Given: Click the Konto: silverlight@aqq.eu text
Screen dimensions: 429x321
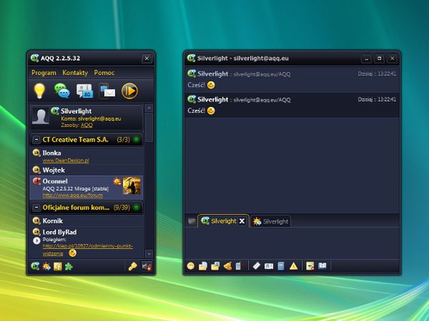Looking at the screenshot, I should pos(91,118).
